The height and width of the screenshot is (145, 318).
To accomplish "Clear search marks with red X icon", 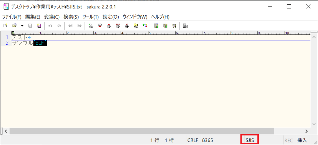I will tap(127, 26).
